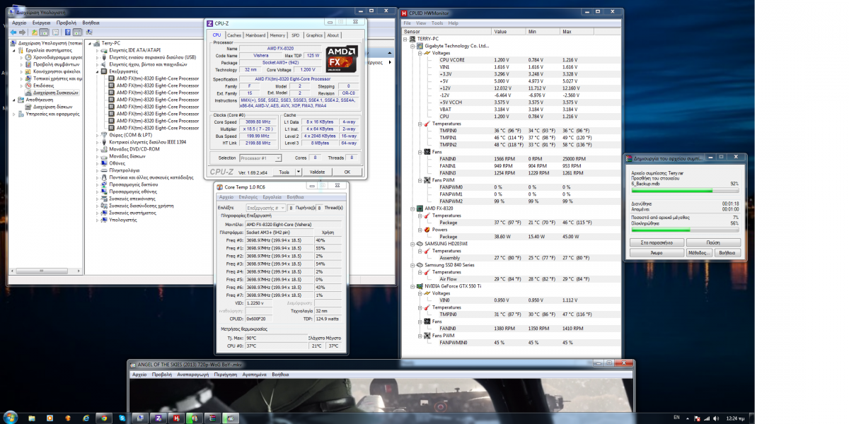Click Μέθοδος... button in WinRAR dialog
Viewport: 849px width, 424px height.
(699, 252)
